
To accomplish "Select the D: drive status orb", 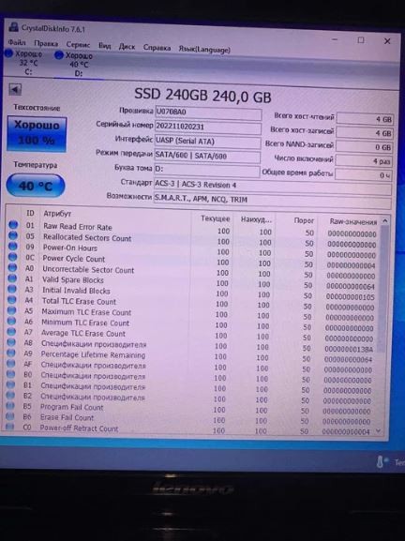I will click(59, 55).
